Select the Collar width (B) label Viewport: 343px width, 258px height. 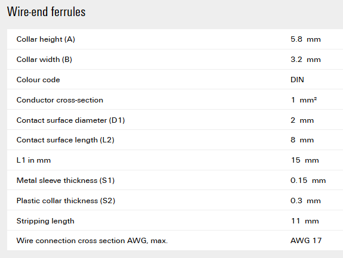click(44, 60)
